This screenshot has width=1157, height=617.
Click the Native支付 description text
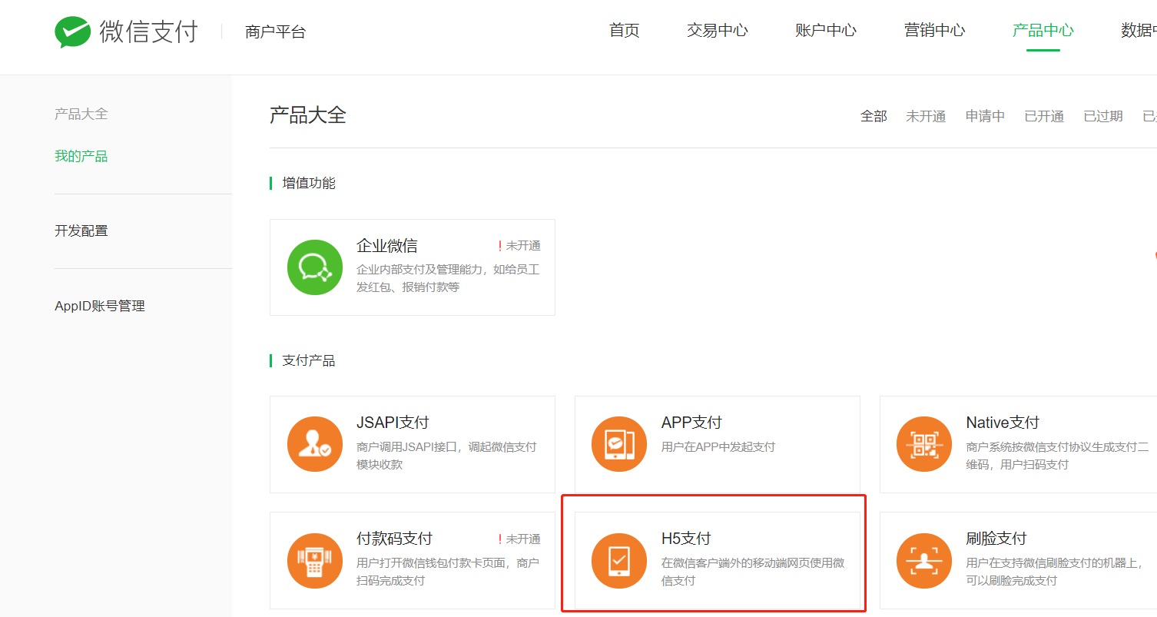coord(1057,456)
